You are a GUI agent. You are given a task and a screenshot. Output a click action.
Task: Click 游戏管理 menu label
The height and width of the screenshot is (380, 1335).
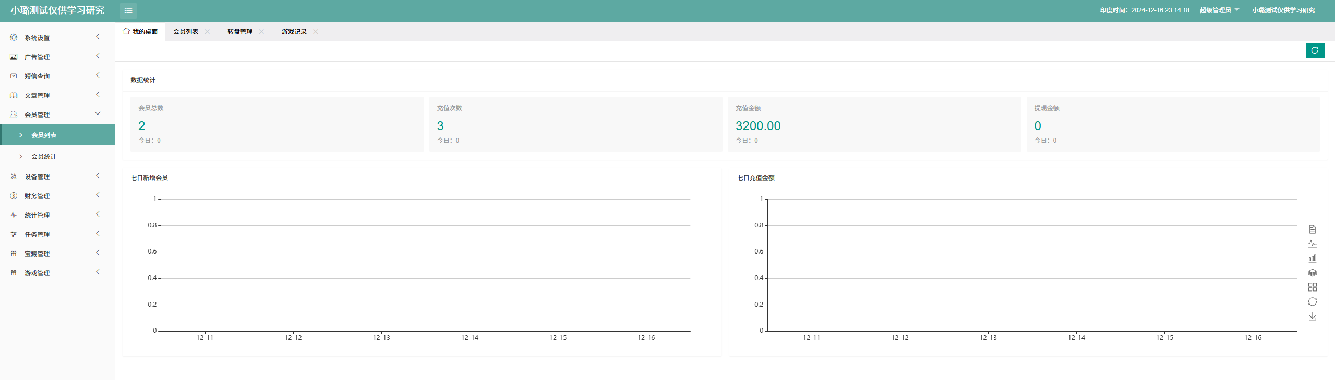point(37,273)
